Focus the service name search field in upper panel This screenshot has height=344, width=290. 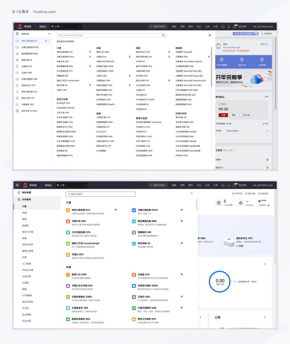click(x=111, y=35)
